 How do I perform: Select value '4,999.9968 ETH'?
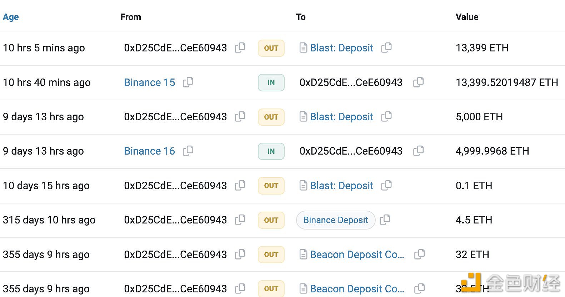pos(492,151)
